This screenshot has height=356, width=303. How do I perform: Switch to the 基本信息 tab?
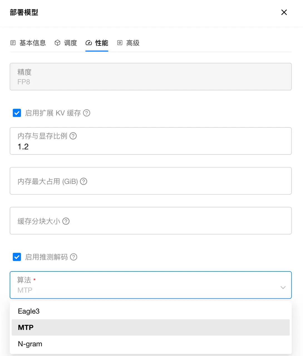coord(28,43)
